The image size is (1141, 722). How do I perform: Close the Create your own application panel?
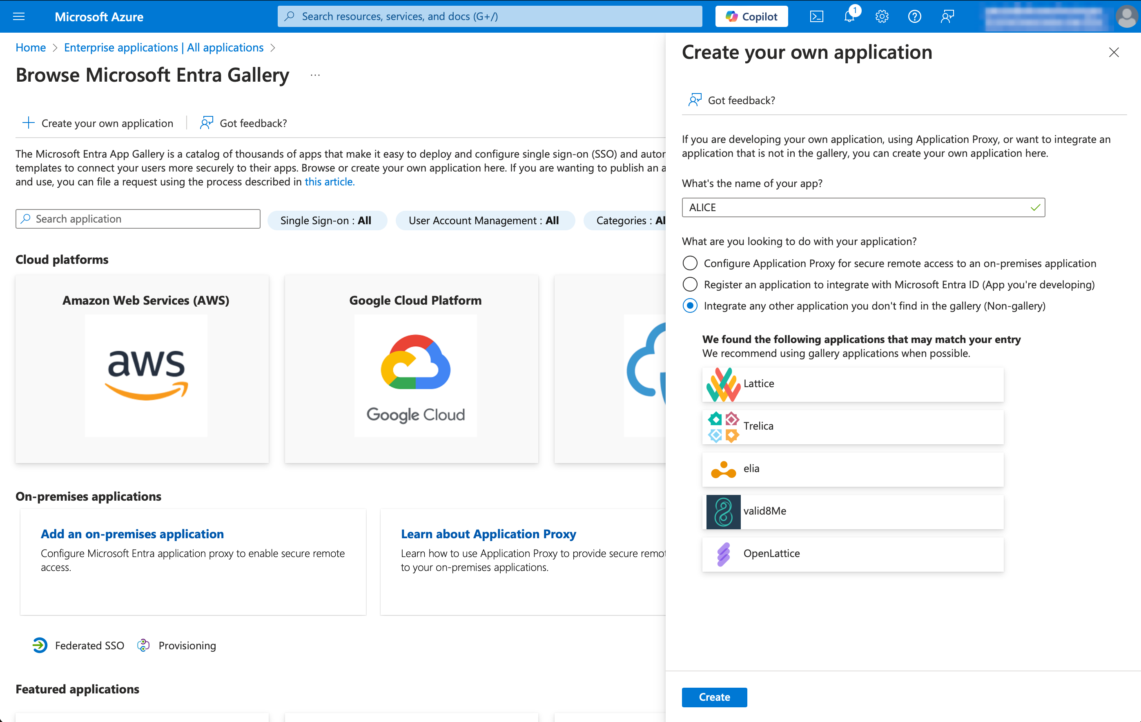pyautogui.click(x=1114, y=52)
